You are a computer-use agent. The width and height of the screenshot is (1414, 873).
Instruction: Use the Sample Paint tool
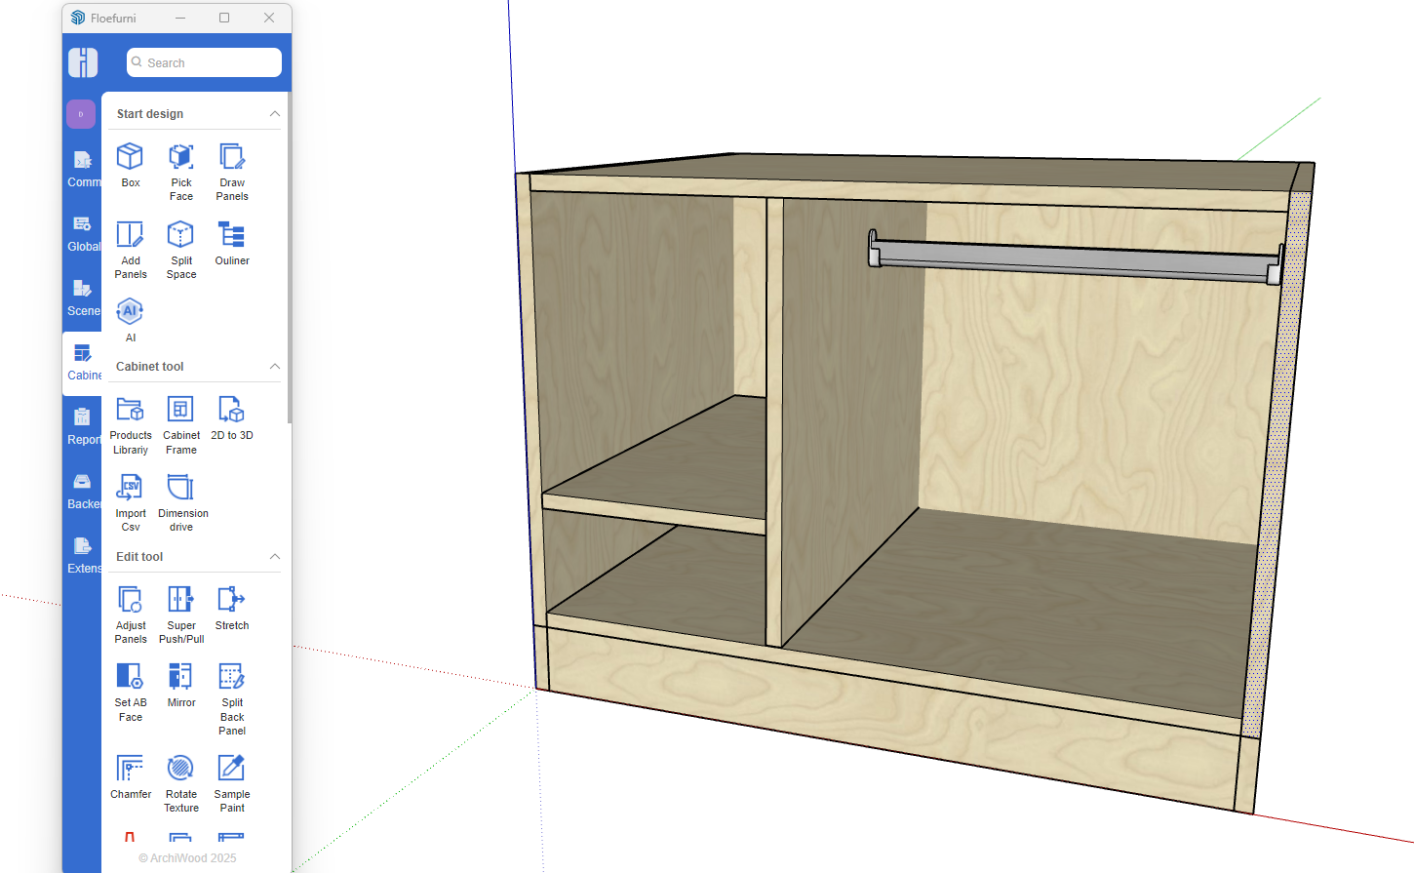pyautogui.click(x=231, y=769)
